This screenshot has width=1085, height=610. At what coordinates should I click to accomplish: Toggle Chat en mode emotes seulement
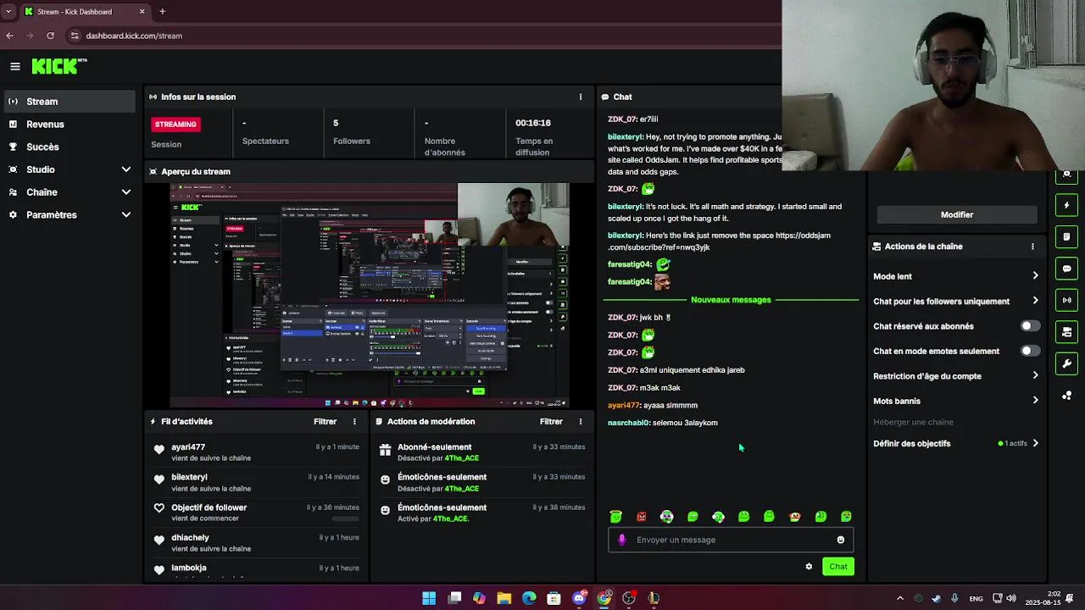point(1030,351)
